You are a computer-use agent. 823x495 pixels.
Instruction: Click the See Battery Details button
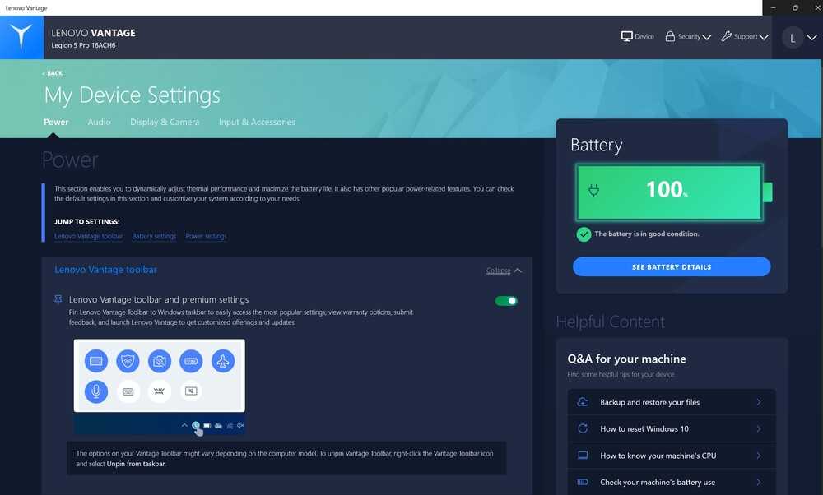[x=672, y=267]
